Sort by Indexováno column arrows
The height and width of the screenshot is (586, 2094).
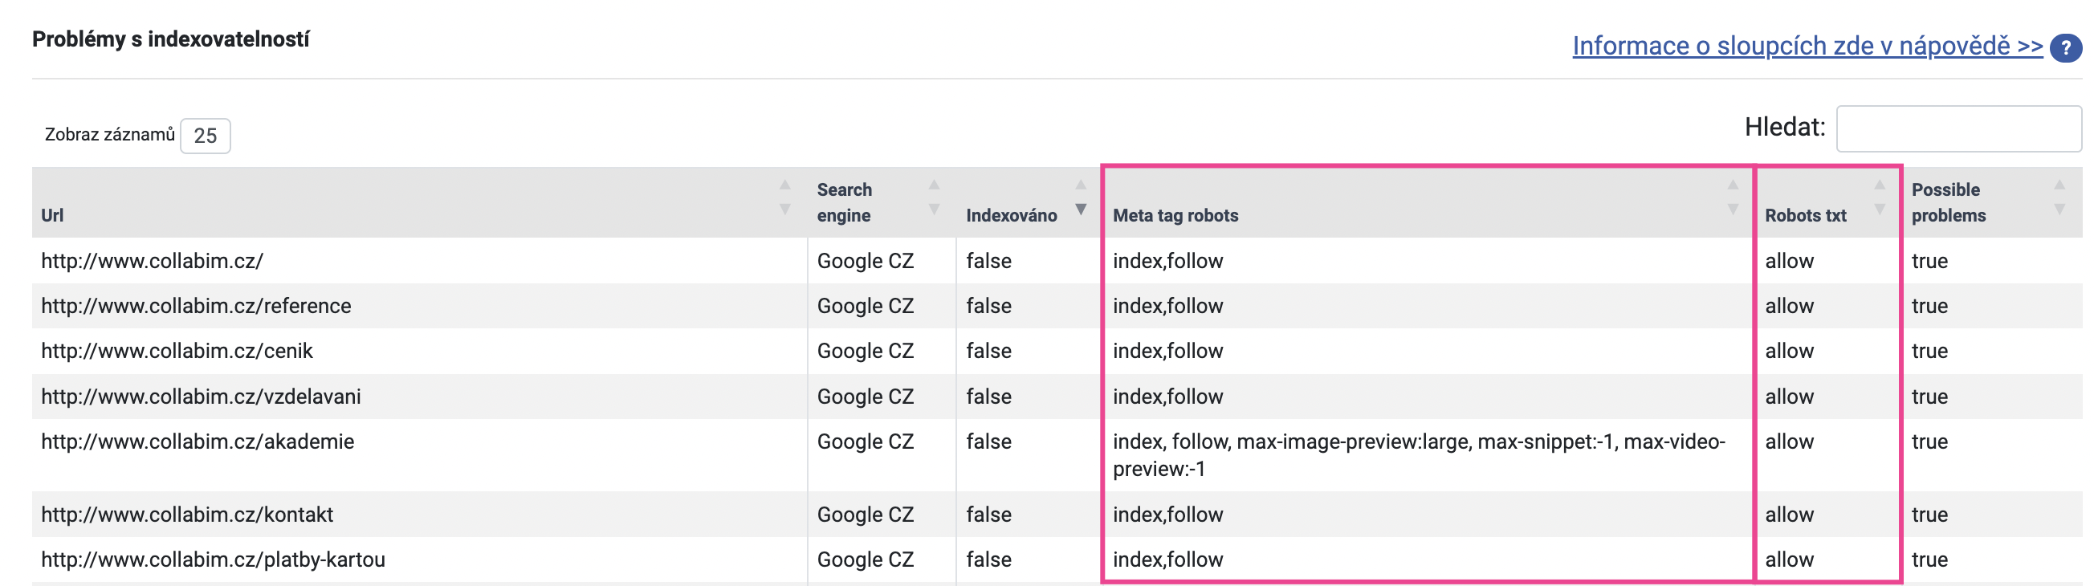coord(1081,197)
